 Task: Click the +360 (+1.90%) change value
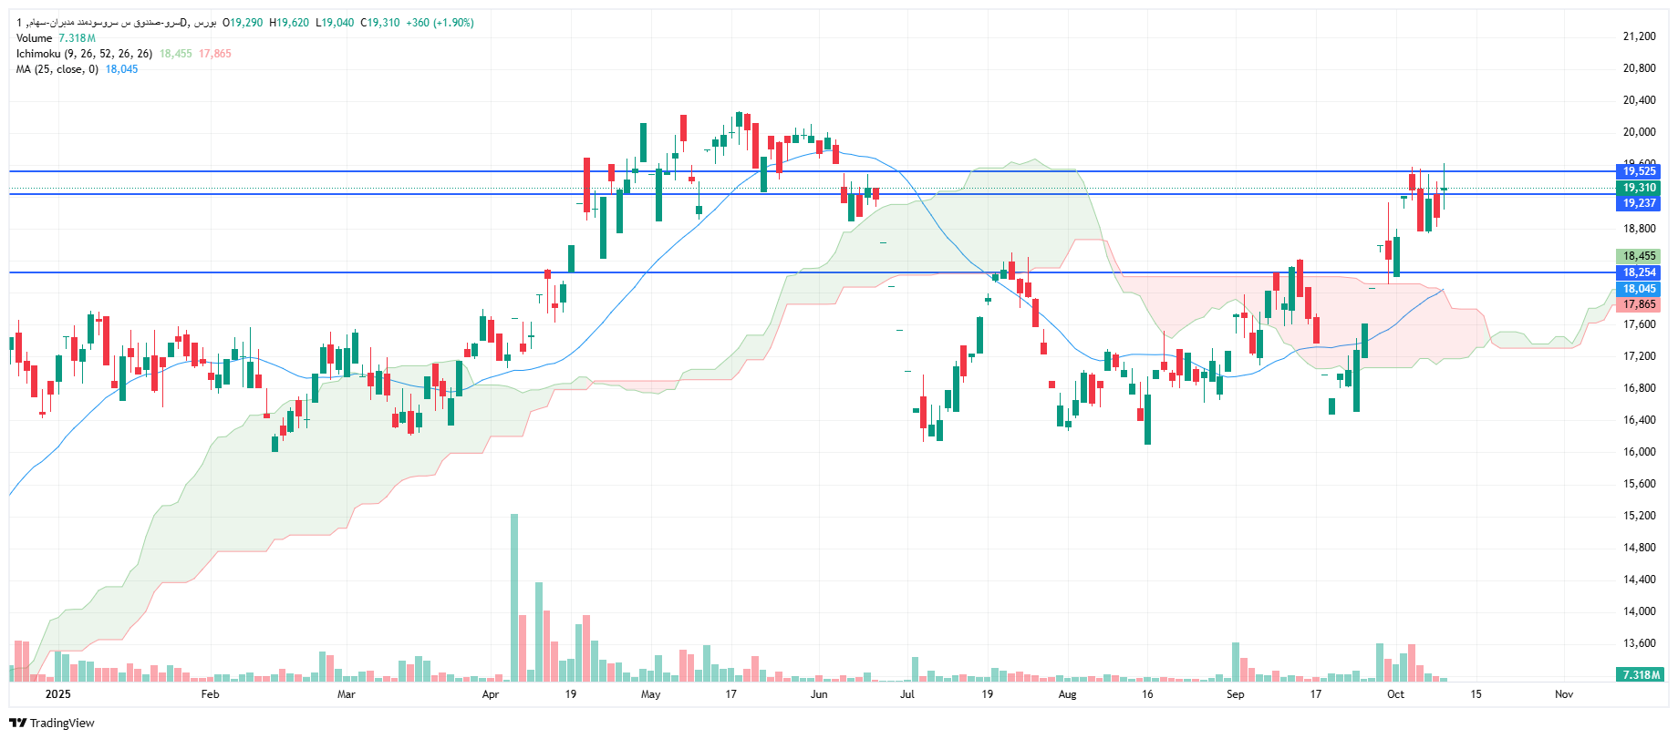440,23
